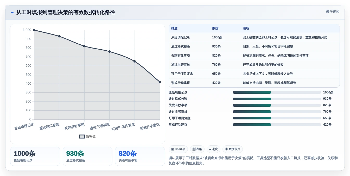
Task: Click the 通过格式校验 progress bar
Action: 277,99
